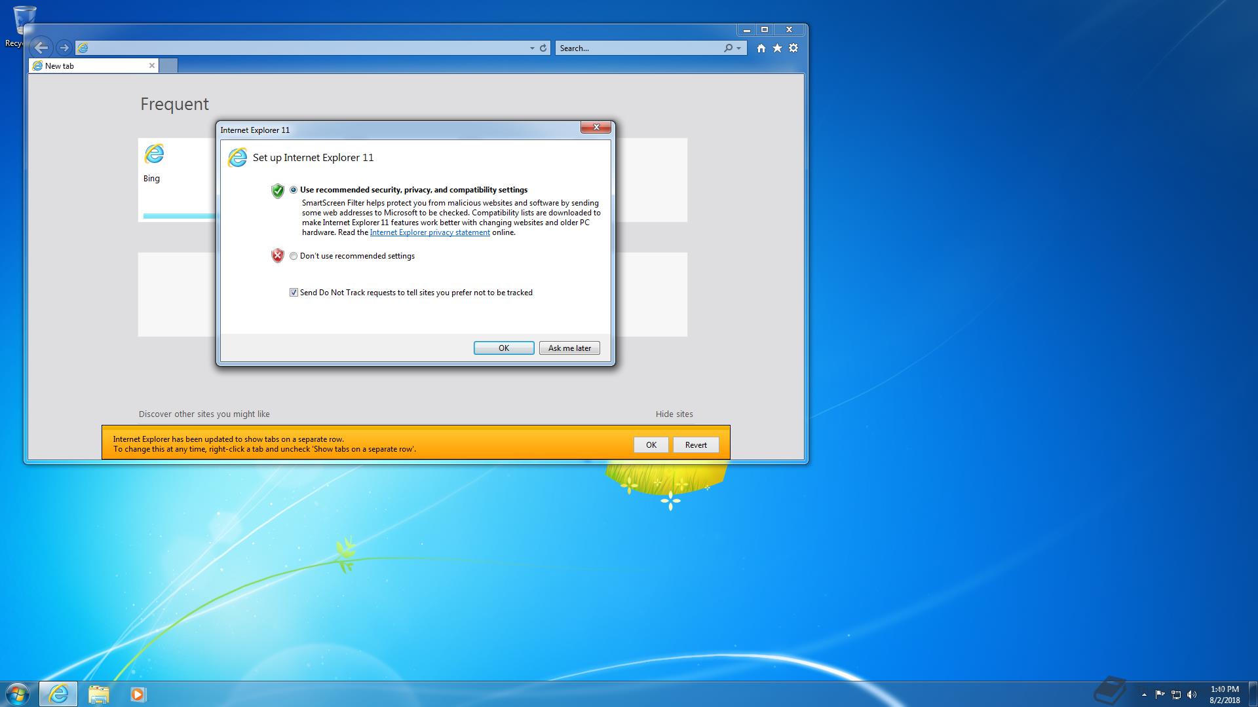The width and height of the screenshot is (1258, 707).
Task: Maximize the Internet Explorer window
Action: coord(764,29)
